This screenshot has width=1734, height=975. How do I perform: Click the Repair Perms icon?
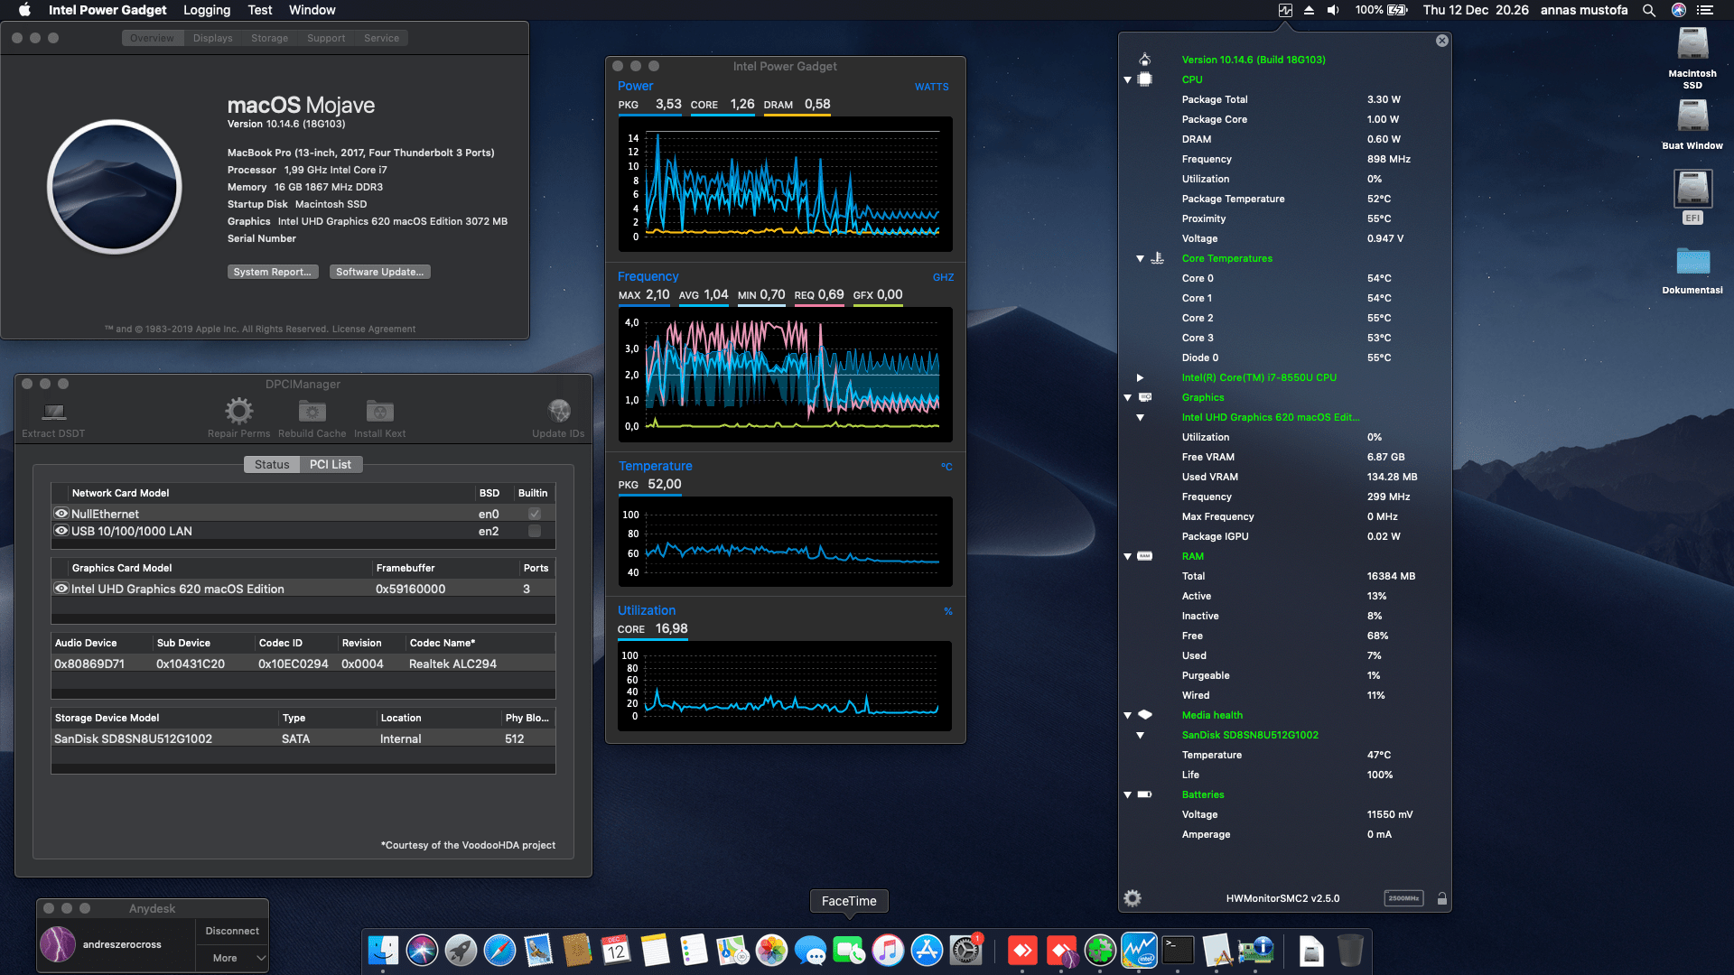coord(238,412)
